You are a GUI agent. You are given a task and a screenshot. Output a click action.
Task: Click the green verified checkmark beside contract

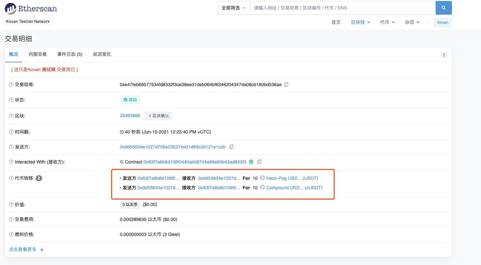pyautogui.click(x=251, y=162)
